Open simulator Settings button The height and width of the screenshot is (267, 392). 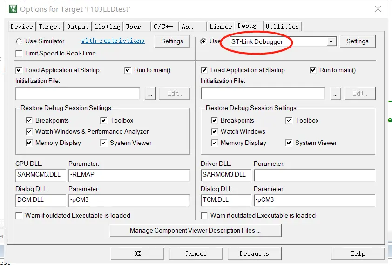[172, 41]
